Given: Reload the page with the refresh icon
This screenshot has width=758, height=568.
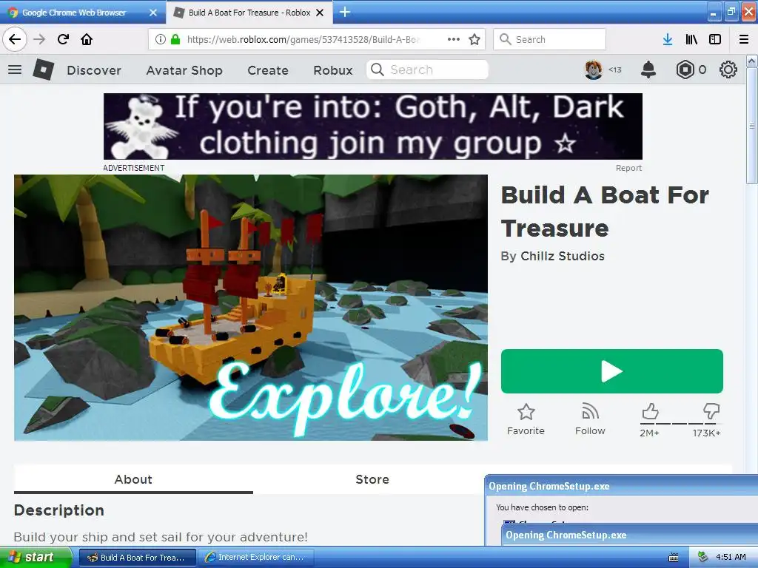Looking at the screenshot, I should click(63, 39).
